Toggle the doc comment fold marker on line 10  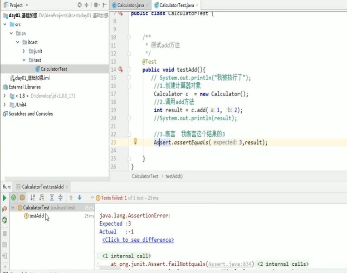coord(129,37)
